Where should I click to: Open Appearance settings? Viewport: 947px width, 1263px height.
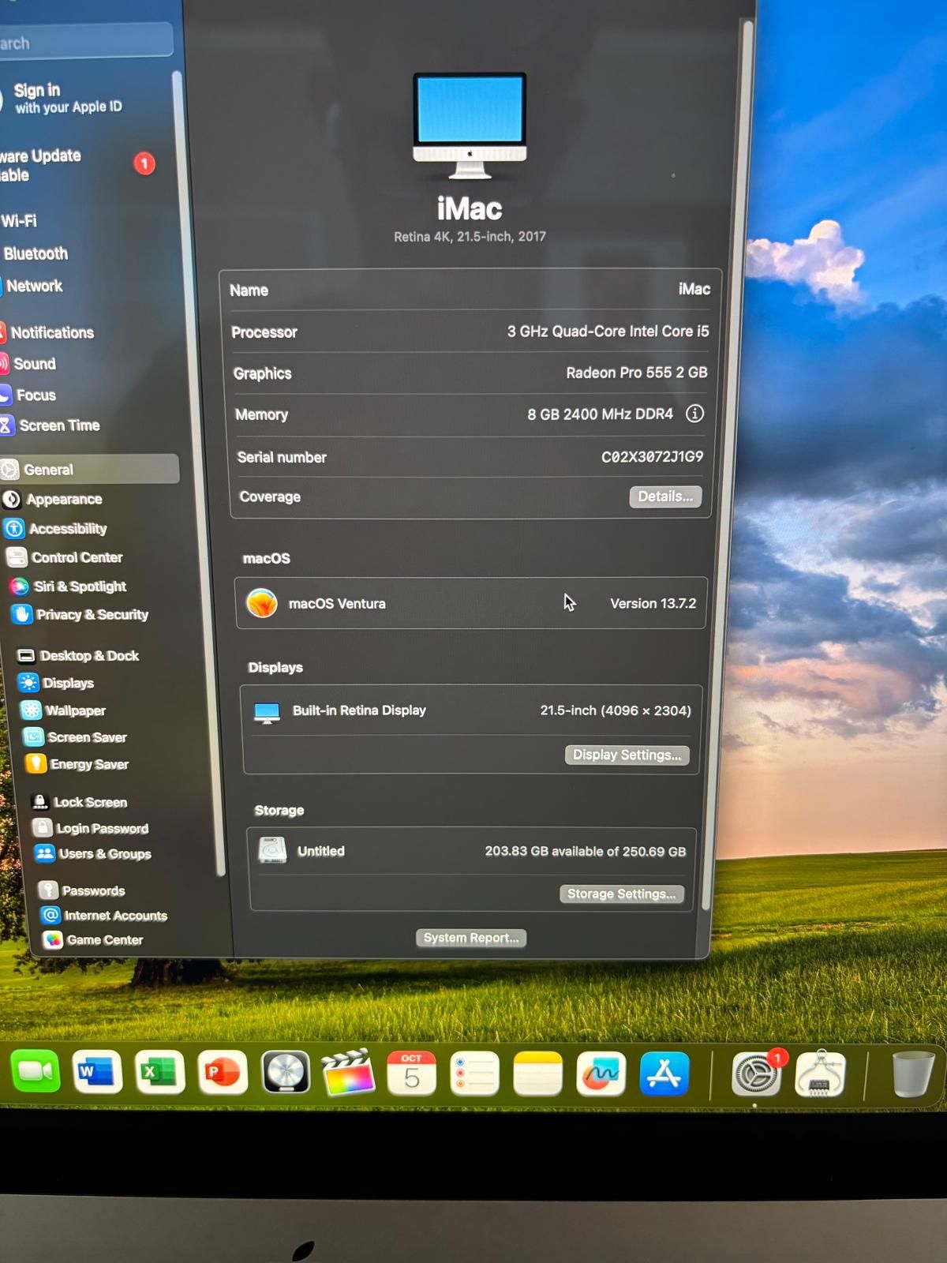click(53, 499)
